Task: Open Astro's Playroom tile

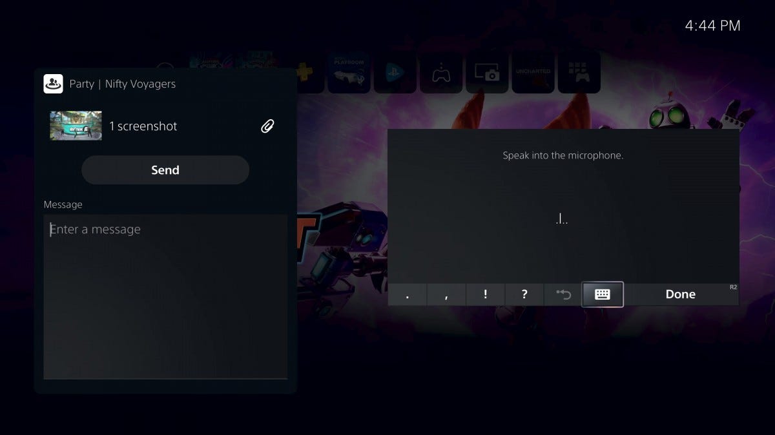Action: [349, 73]
